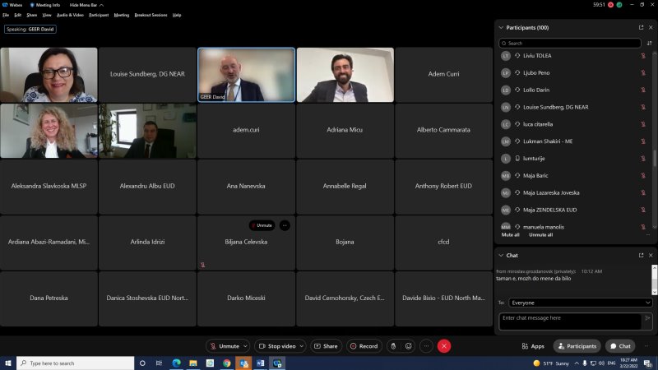Click Unmute all link
This screenshot has width=658, height=370.
540,235
